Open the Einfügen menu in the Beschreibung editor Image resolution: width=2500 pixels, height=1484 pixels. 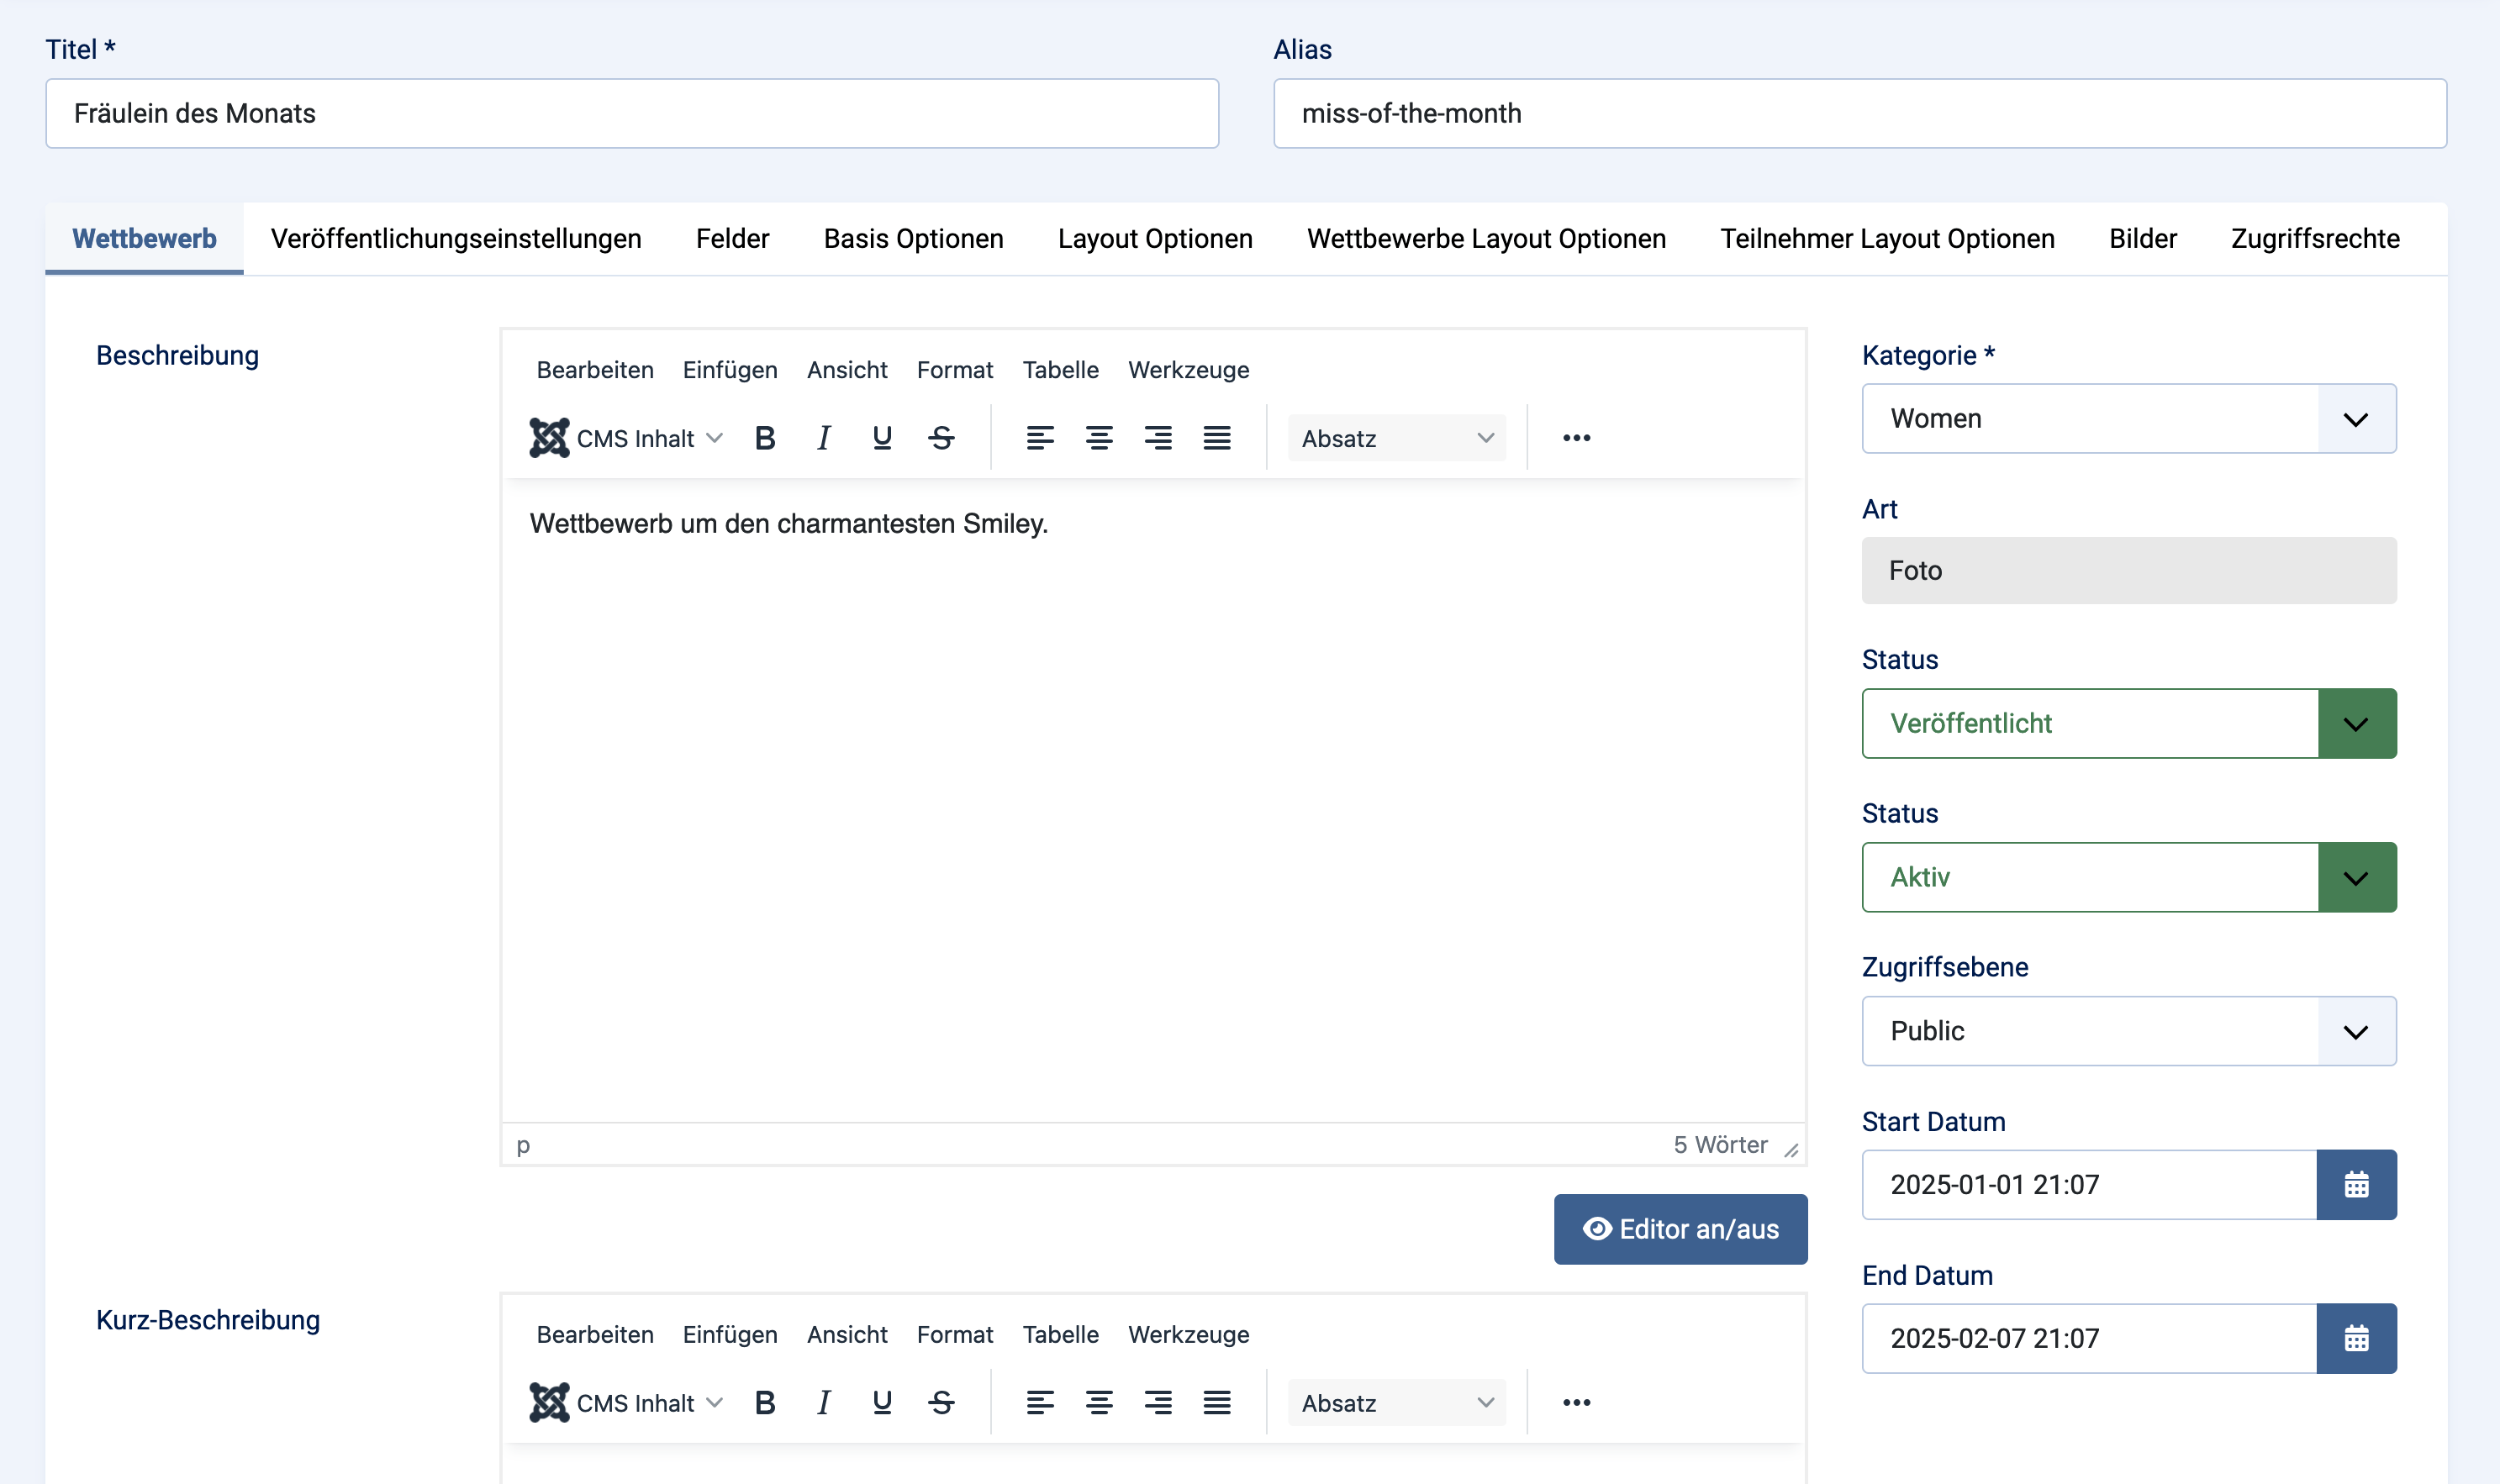[x=730, y=370]
